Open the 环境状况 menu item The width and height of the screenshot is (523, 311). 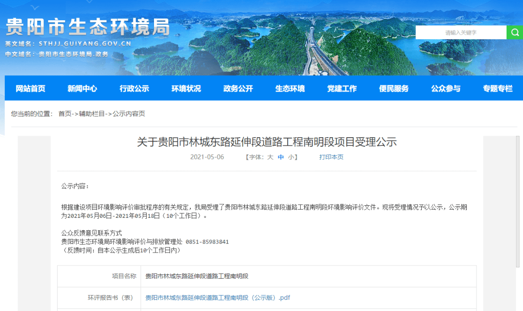pyautogui.click(x=186, y=88)
